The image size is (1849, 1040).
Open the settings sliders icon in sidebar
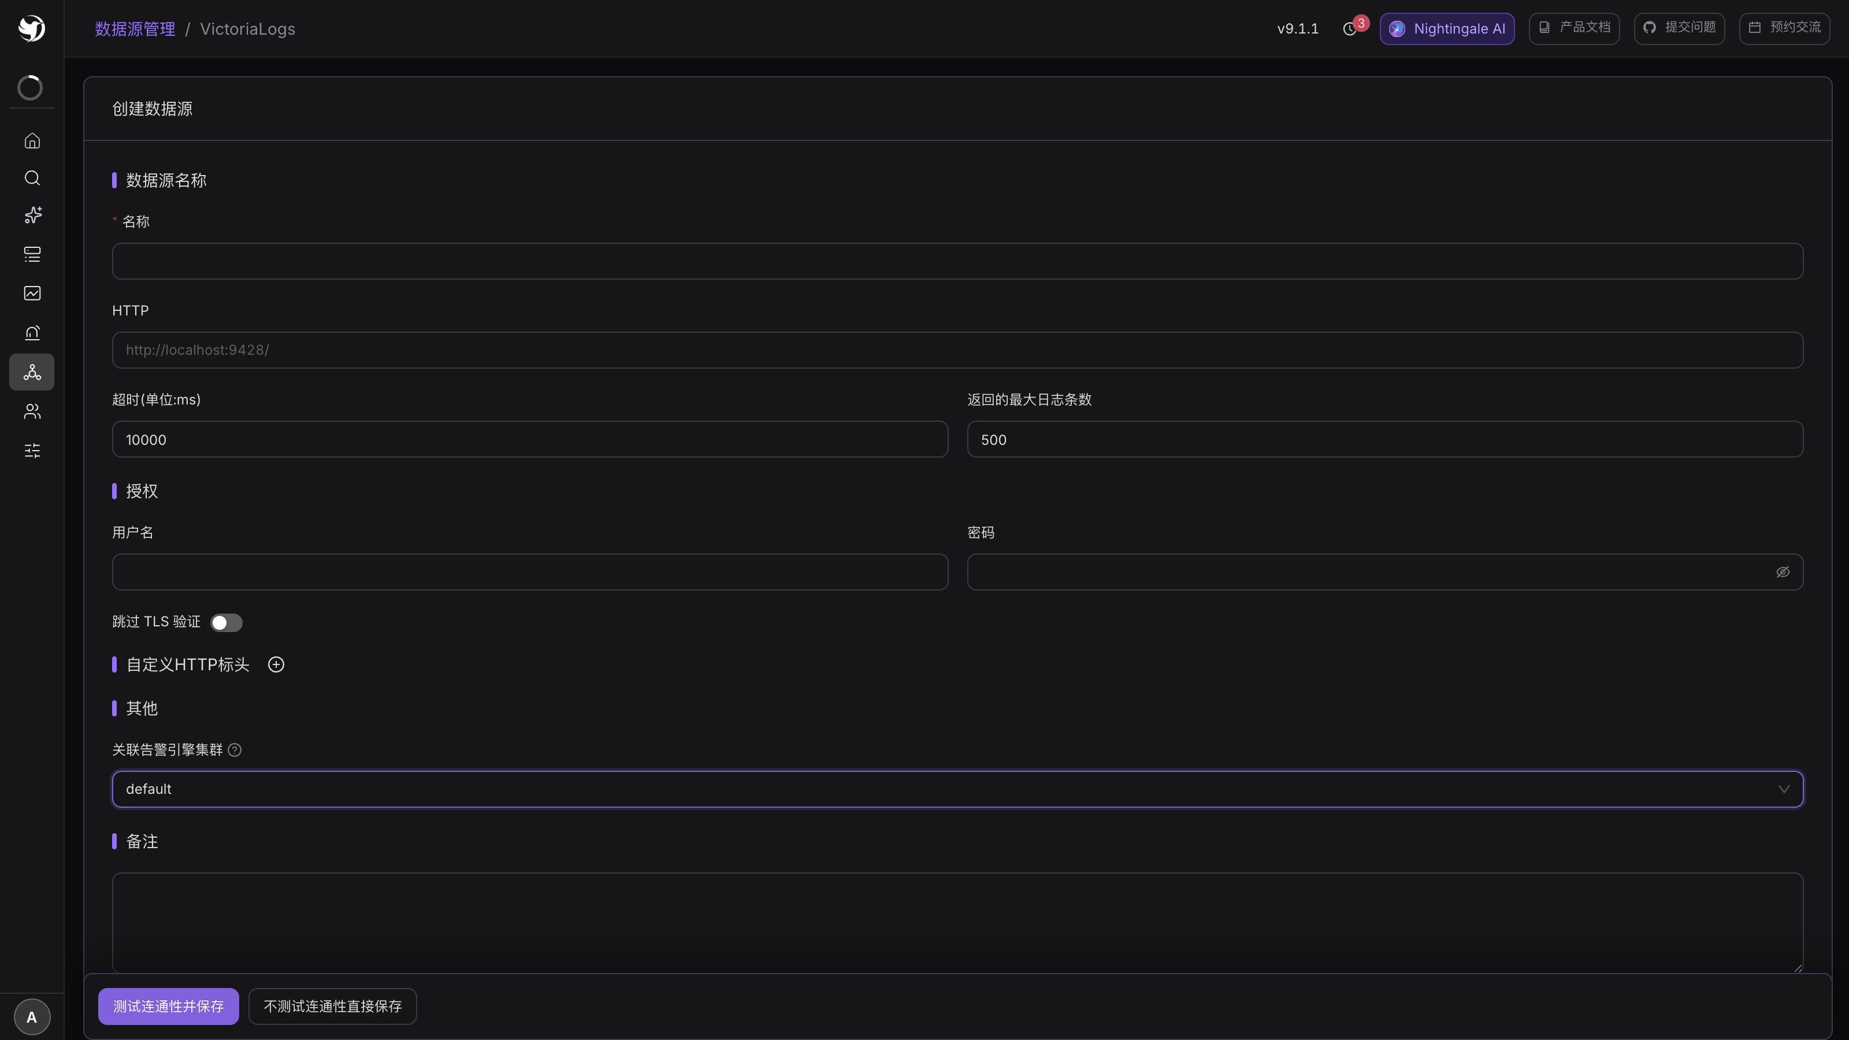tap(32, 451)
